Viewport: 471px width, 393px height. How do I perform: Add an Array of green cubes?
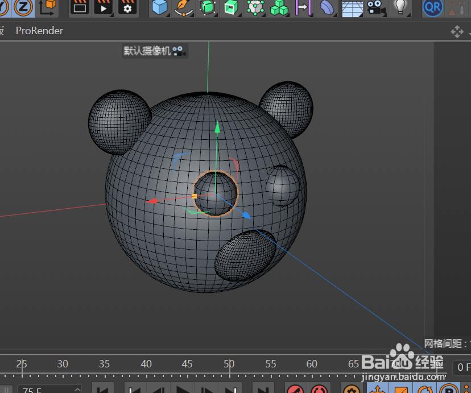coord(279,7)
